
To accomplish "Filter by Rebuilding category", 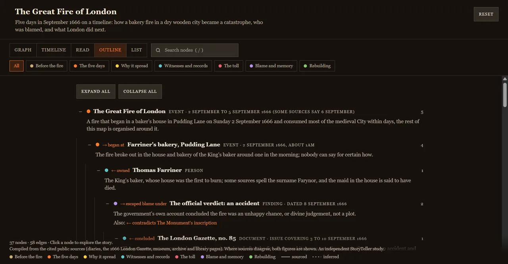I will [317, 66].
